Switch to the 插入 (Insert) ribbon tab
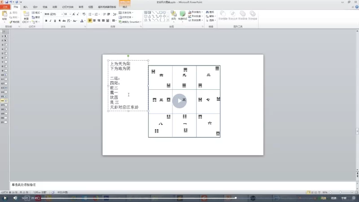Viewport: 359px width, 202px height. coord(25,7)
